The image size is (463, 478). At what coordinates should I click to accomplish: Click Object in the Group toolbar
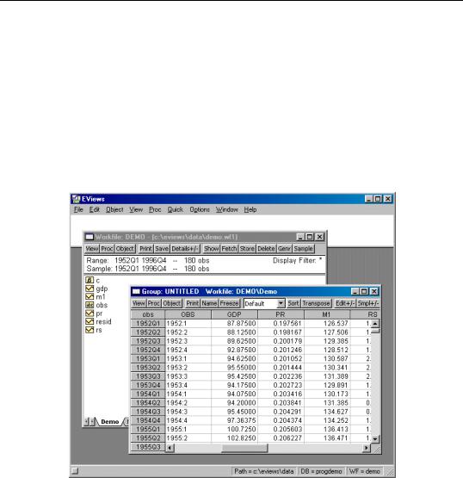click(172, 303)
